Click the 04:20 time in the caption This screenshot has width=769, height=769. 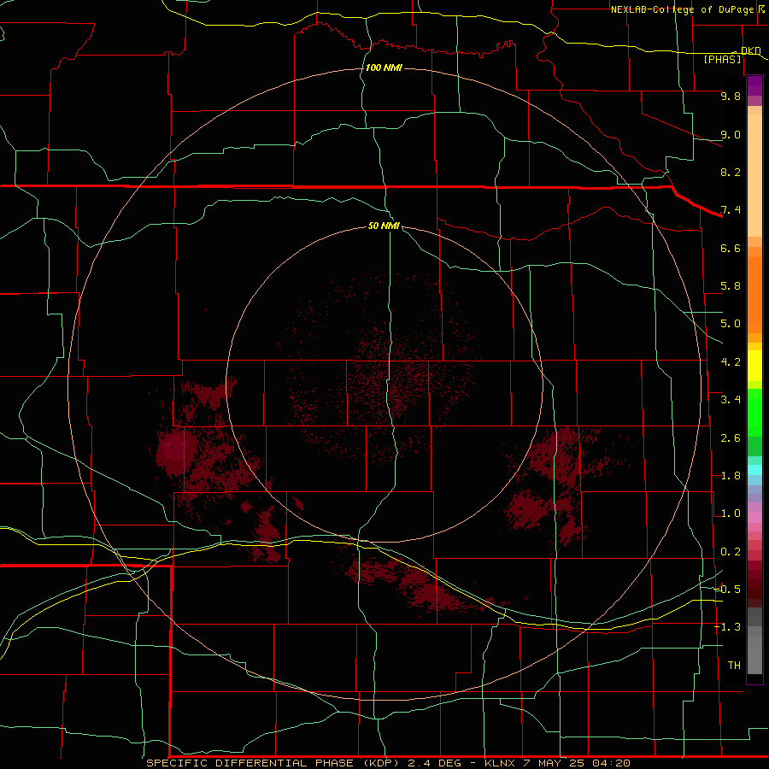(611, 763)
